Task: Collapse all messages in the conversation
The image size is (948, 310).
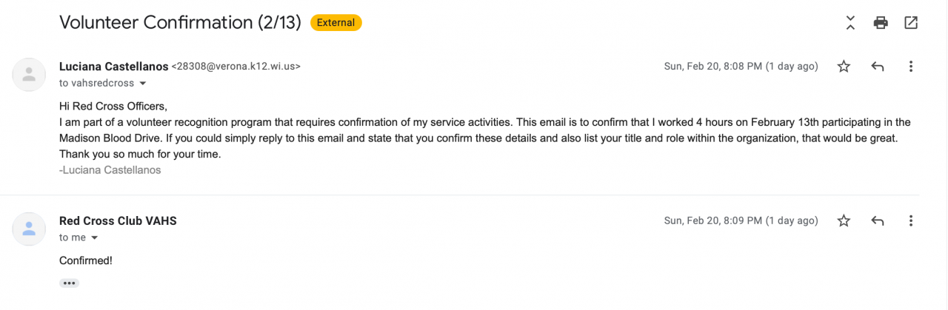Action: click(x=850, y=23)
